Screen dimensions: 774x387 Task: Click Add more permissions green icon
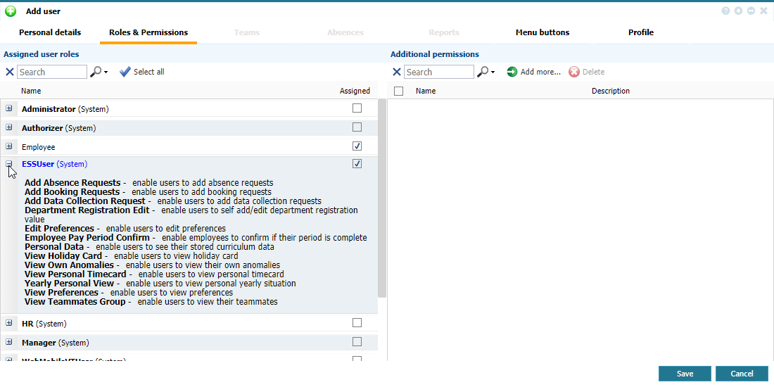tap(512, 72)
